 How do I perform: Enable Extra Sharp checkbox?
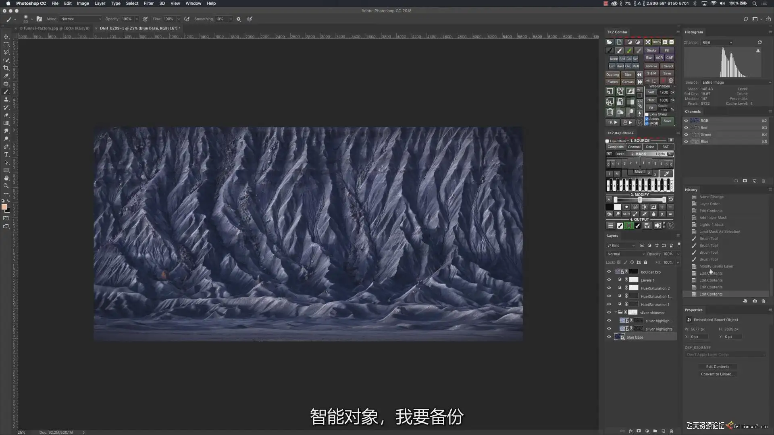[x=647, y=114]
